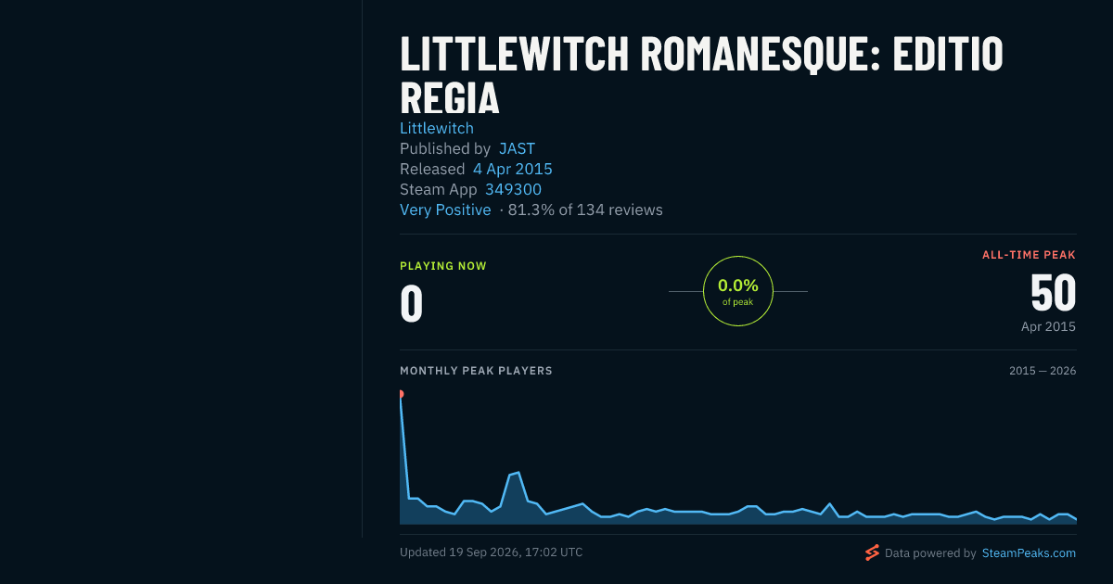Click the game title heading
The height and width of the screenshot is (584, 1113).
[x=701, y=76]
